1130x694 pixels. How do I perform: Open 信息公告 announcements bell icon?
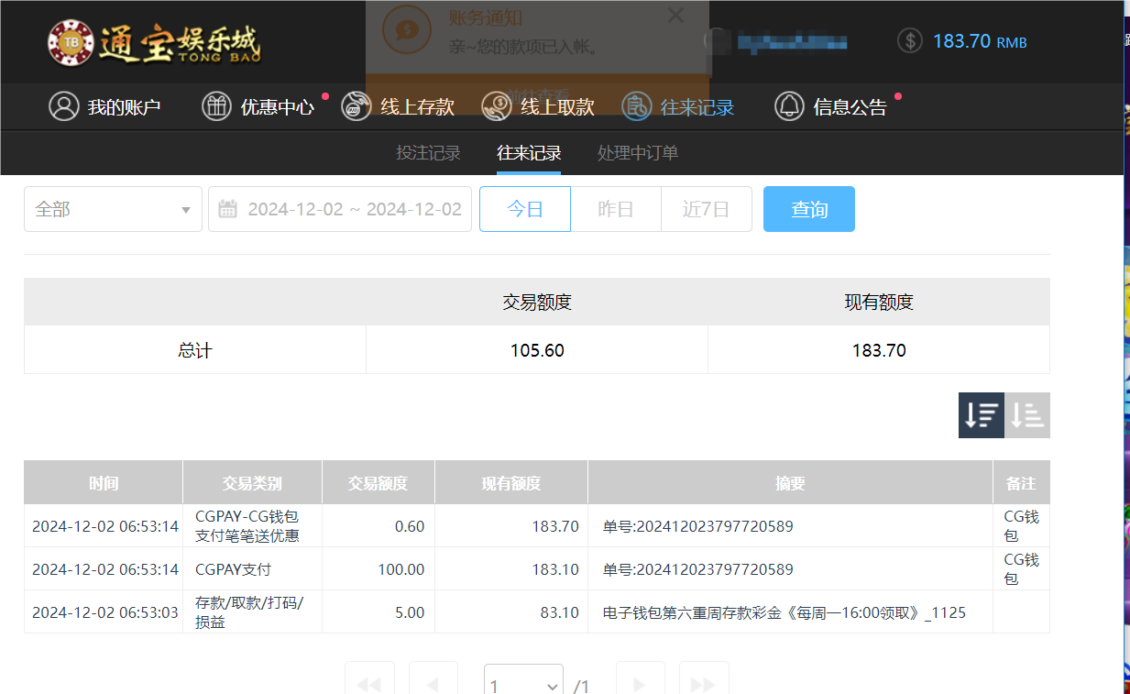click(789, 106)
